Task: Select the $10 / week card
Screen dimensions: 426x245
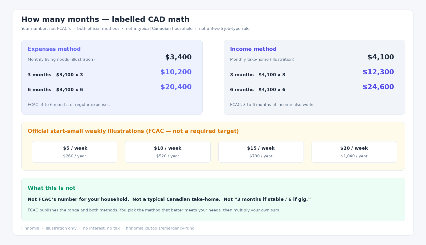Action: (x=168, y=152)
